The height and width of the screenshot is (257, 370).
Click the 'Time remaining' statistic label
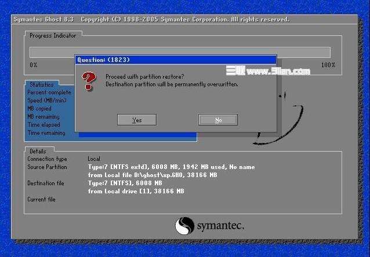click(x=46, y=133)
